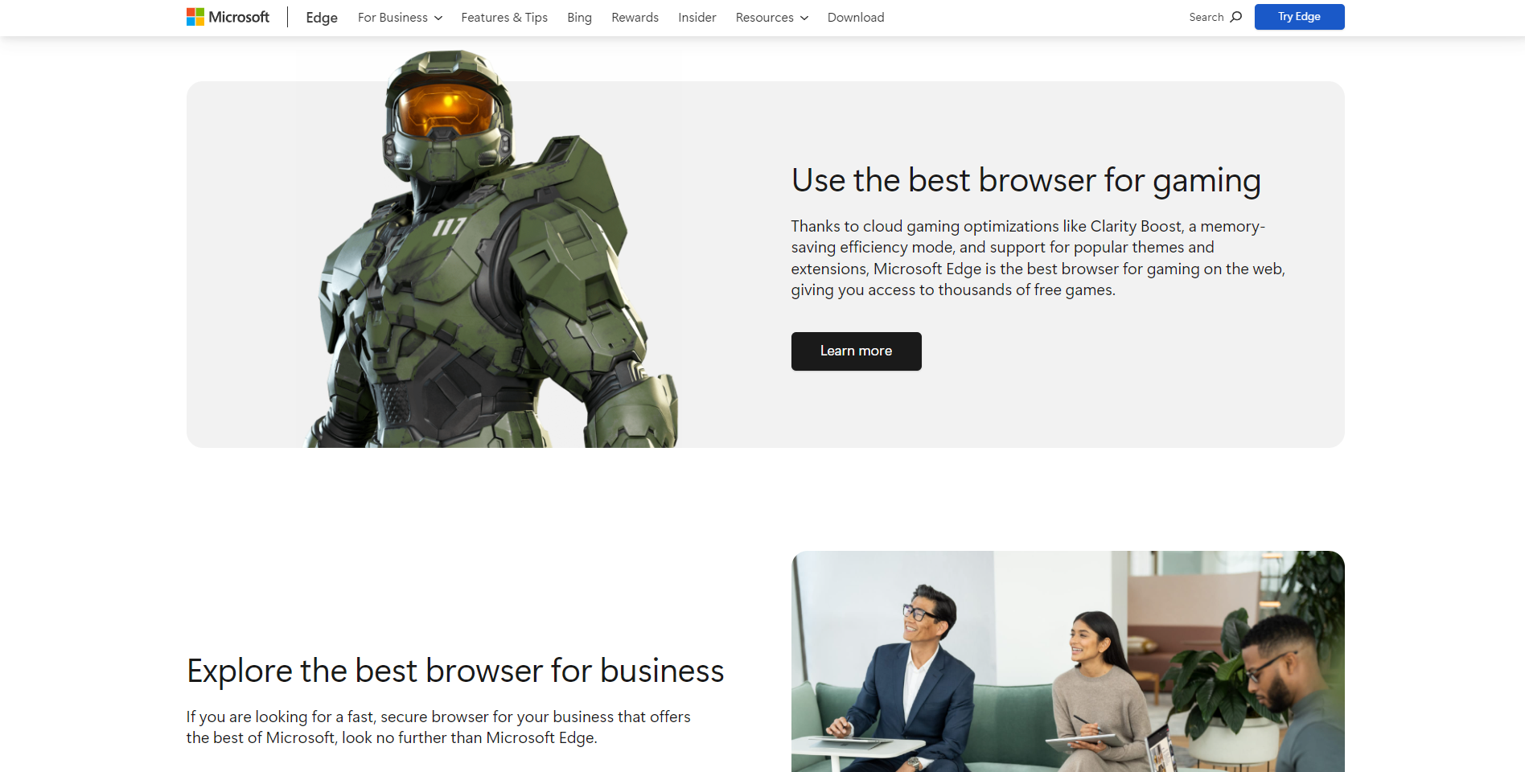The width and height of the screenshot is (1525, 772).
Task: Select the Insider nav item
Action: [697, 18]
